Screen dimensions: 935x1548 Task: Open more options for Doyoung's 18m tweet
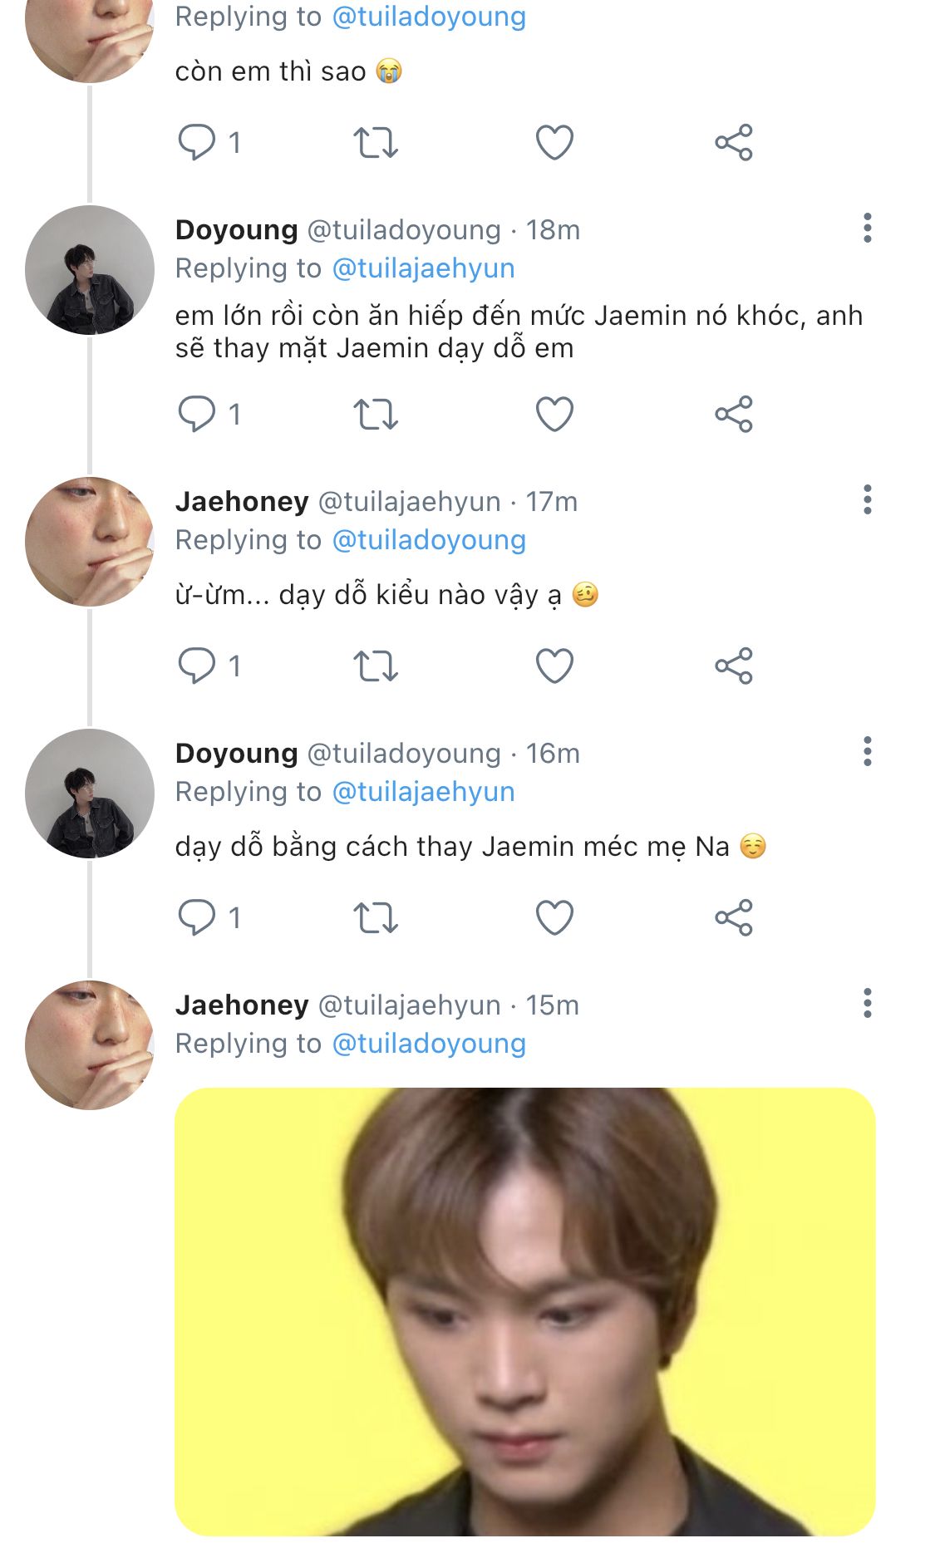click(x=867, y=228)
